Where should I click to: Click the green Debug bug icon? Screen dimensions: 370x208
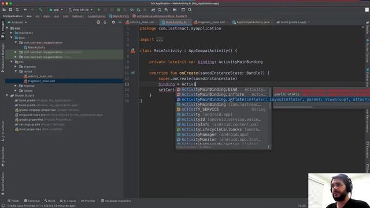tap(119, 10)
